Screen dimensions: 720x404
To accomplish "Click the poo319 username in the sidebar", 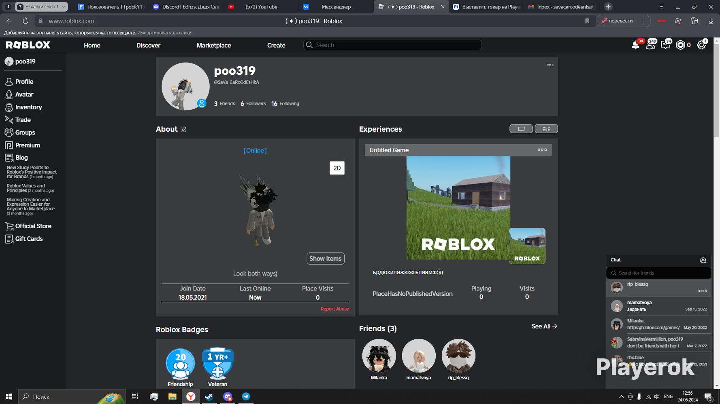I will (25, 61).
